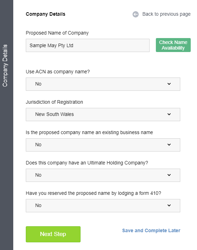Click the Check Name Availability button
The width and height of the screenshot is (197, 250).
[173, 45]
